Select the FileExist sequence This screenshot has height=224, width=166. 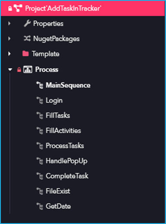click(x=58, y=191)
